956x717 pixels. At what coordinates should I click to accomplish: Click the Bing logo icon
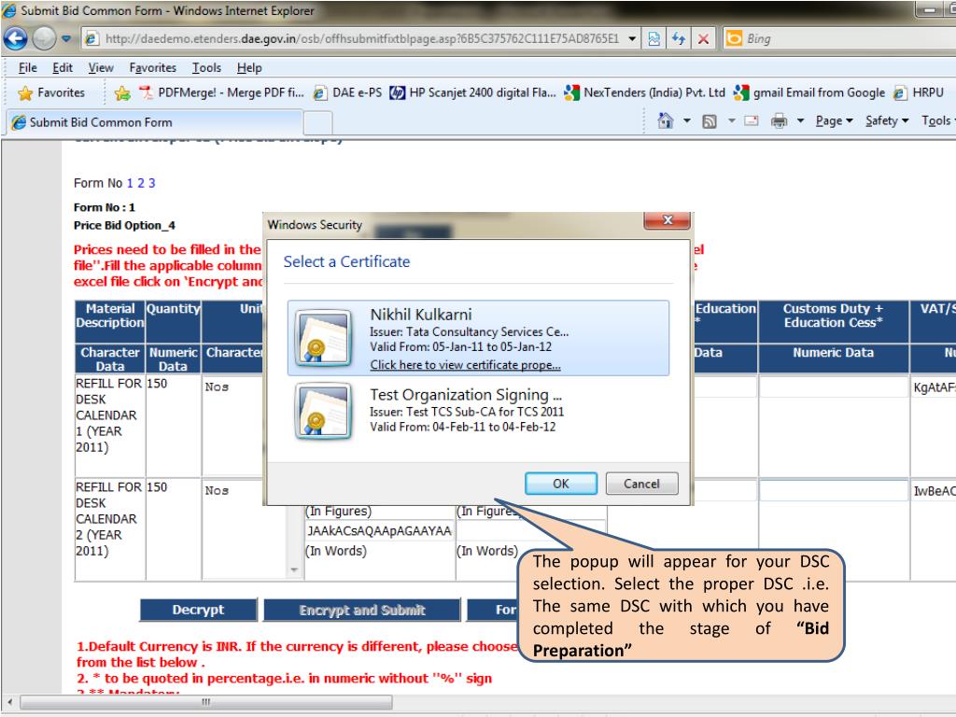click(x=734, y=38)
